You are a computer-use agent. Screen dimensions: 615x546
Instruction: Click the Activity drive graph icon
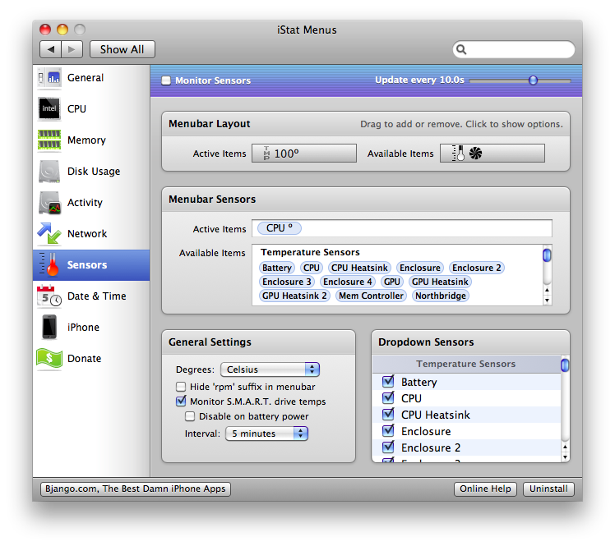tap(49, 203)
